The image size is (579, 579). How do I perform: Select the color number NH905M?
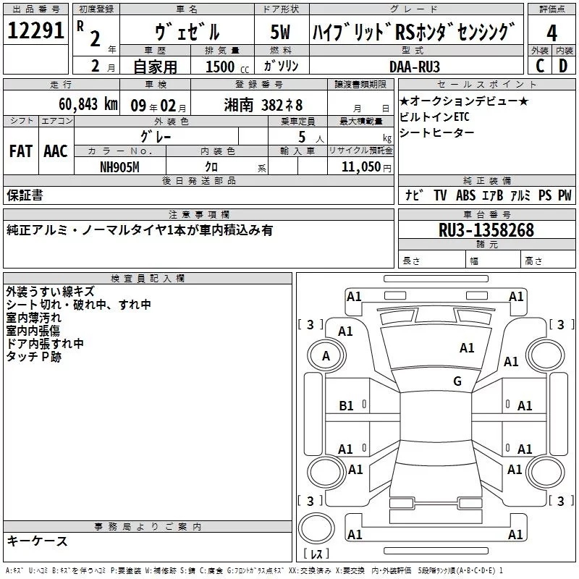tap(119, 167)
